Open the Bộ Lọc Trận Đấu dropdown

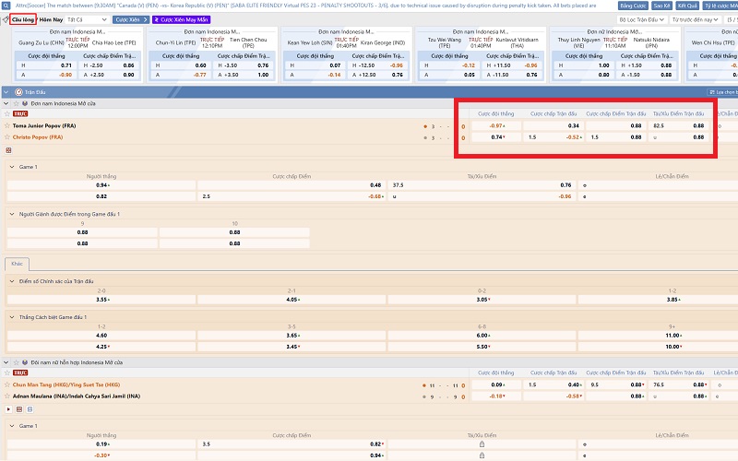coord(644,18)
